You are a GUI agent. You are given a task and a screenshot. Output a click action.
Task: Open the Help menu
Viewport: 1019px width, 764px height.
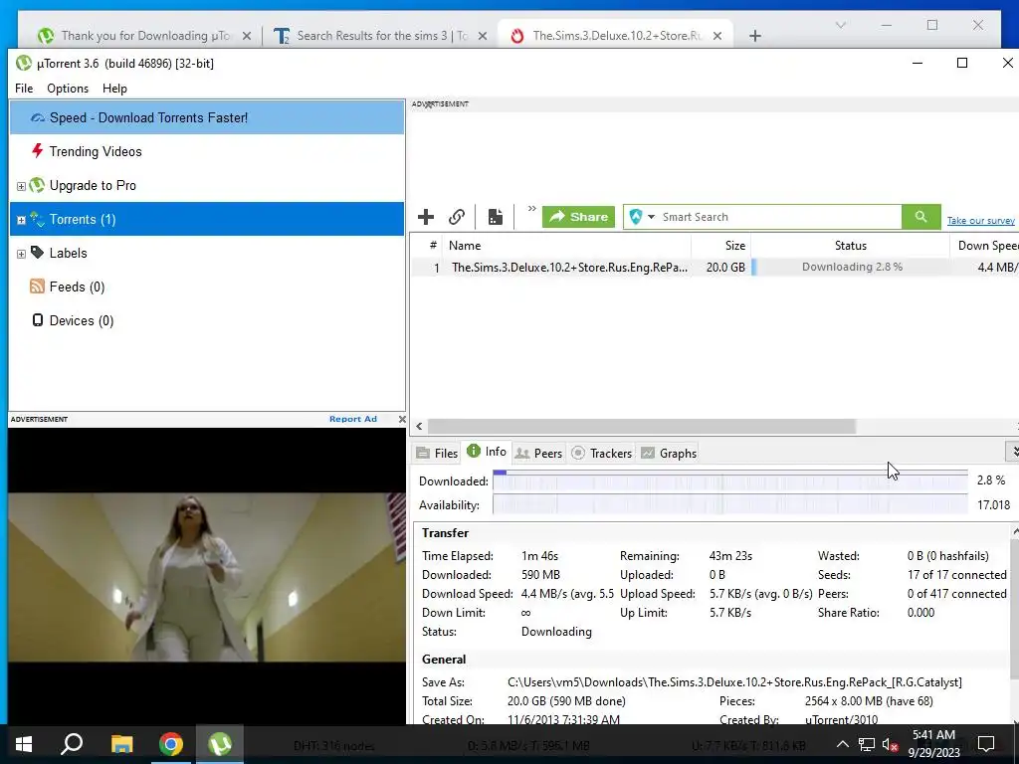[114, 89]
